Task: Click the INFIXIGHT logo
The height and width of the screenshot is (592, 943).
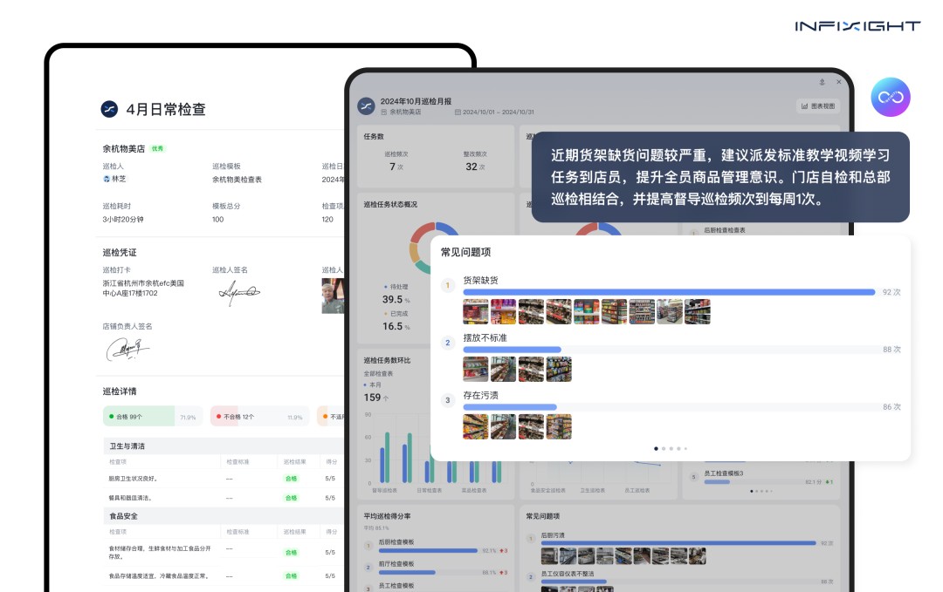Action: [x=857, y=26]
